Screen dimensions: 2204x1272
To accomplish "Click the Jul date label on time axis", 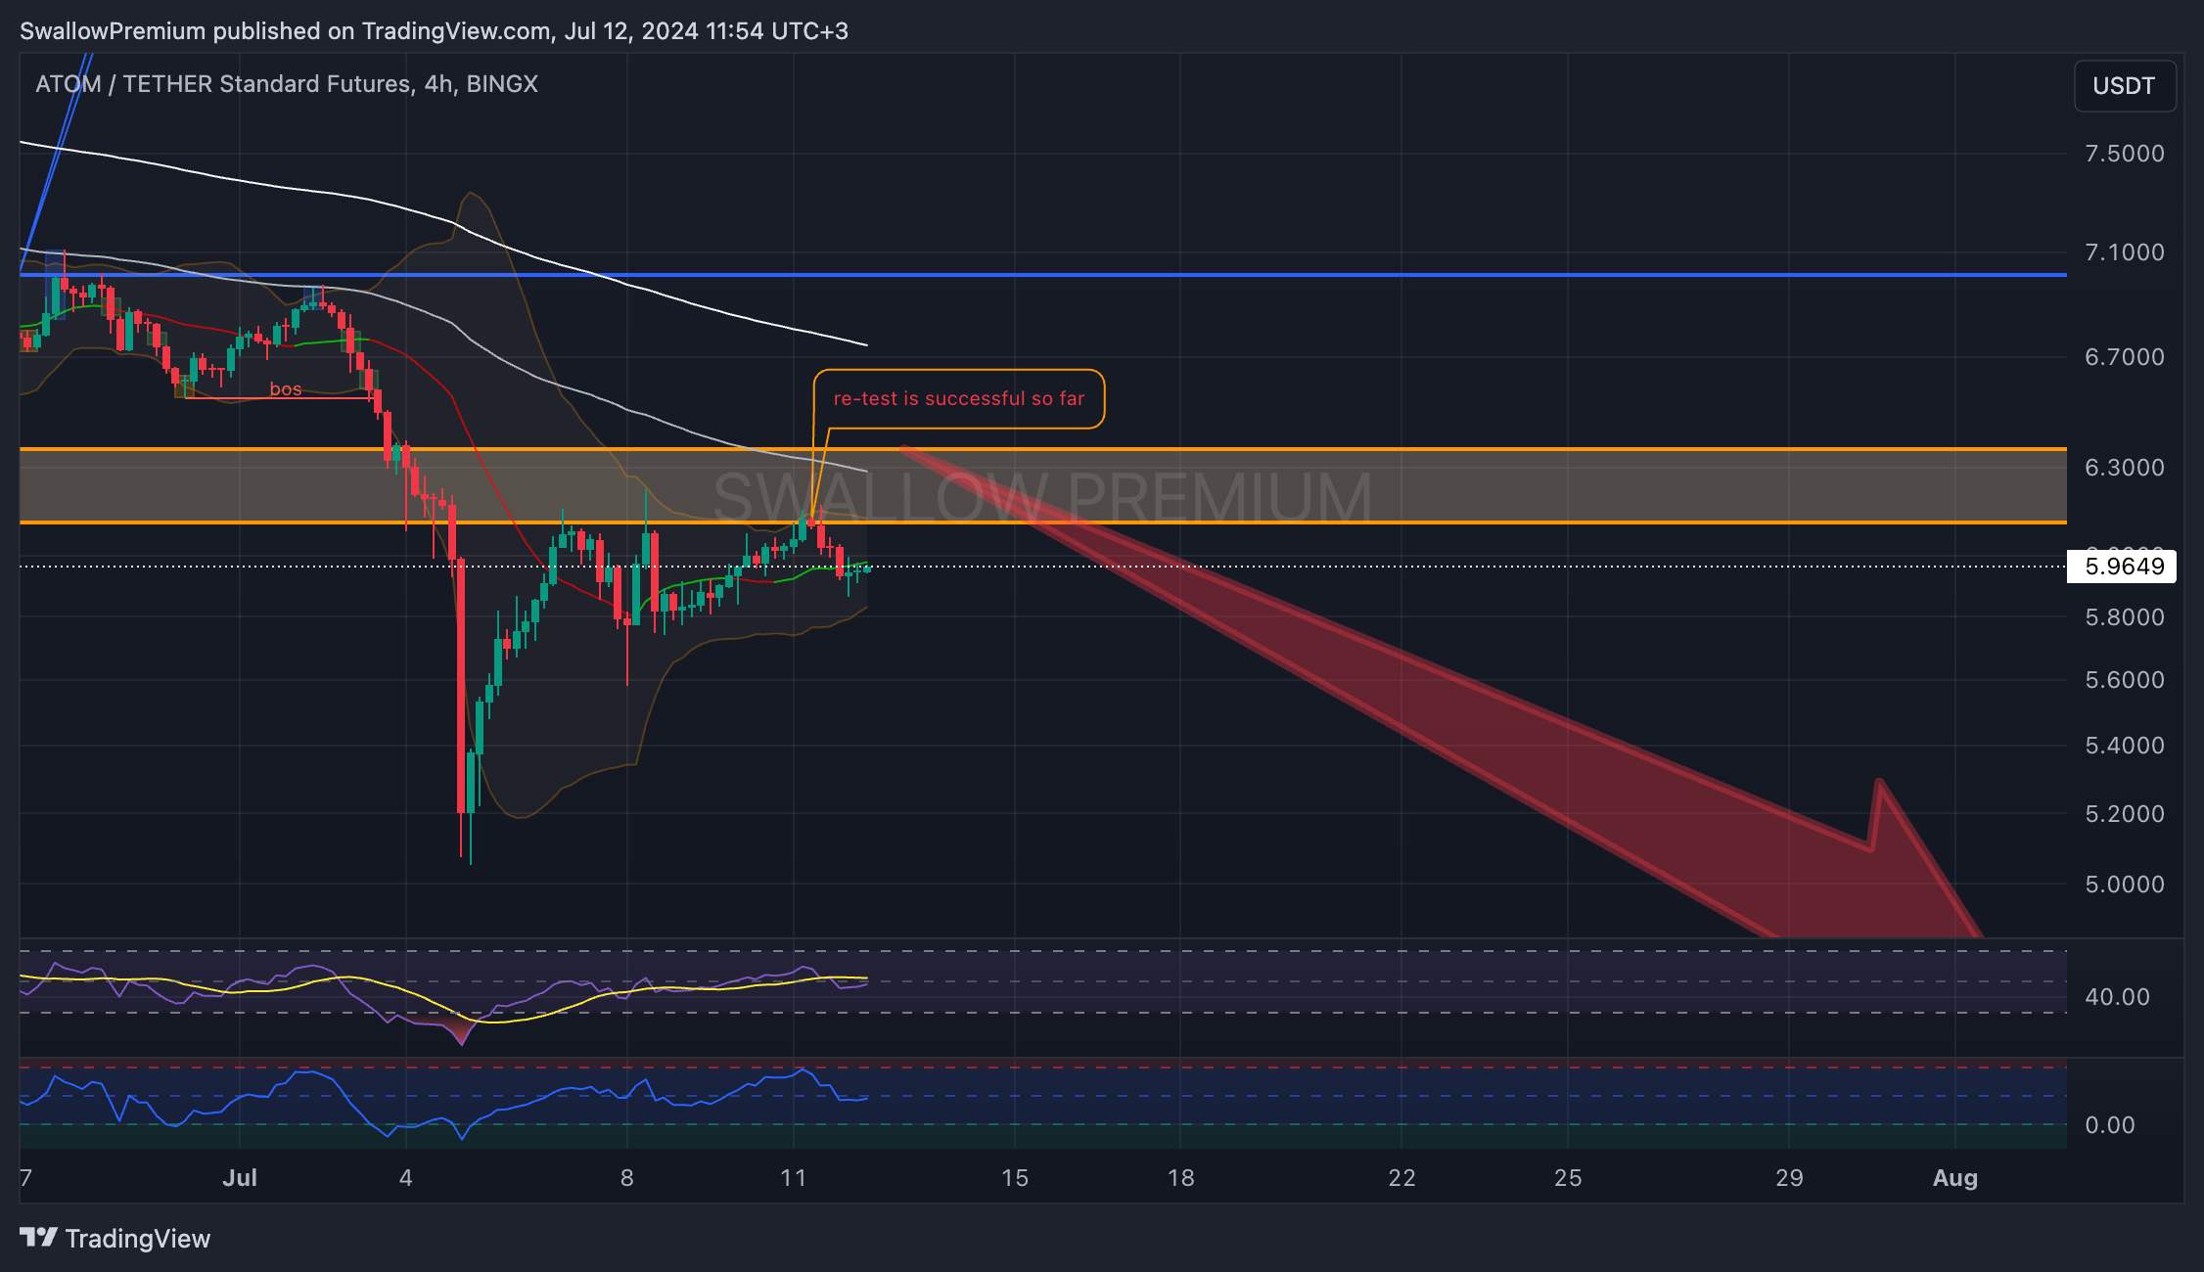I will tap(240, 1178).
